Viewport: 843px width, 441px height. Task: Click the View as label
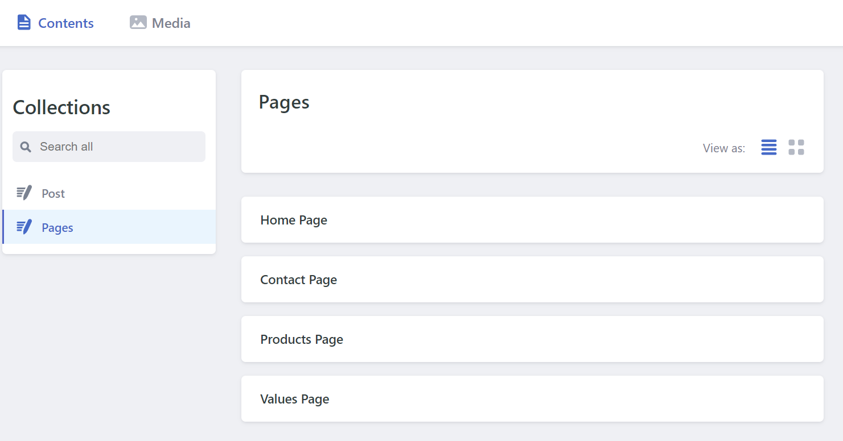click(x=723, y=148)
